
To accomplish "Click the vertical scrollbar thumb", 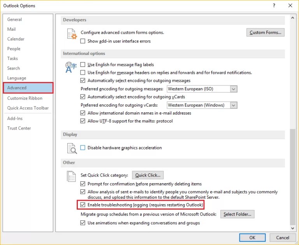I will click(x=292, y=177).
